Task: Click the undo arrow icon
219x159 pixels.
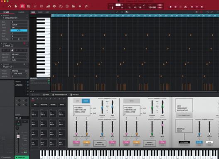Action: [208, 12]
